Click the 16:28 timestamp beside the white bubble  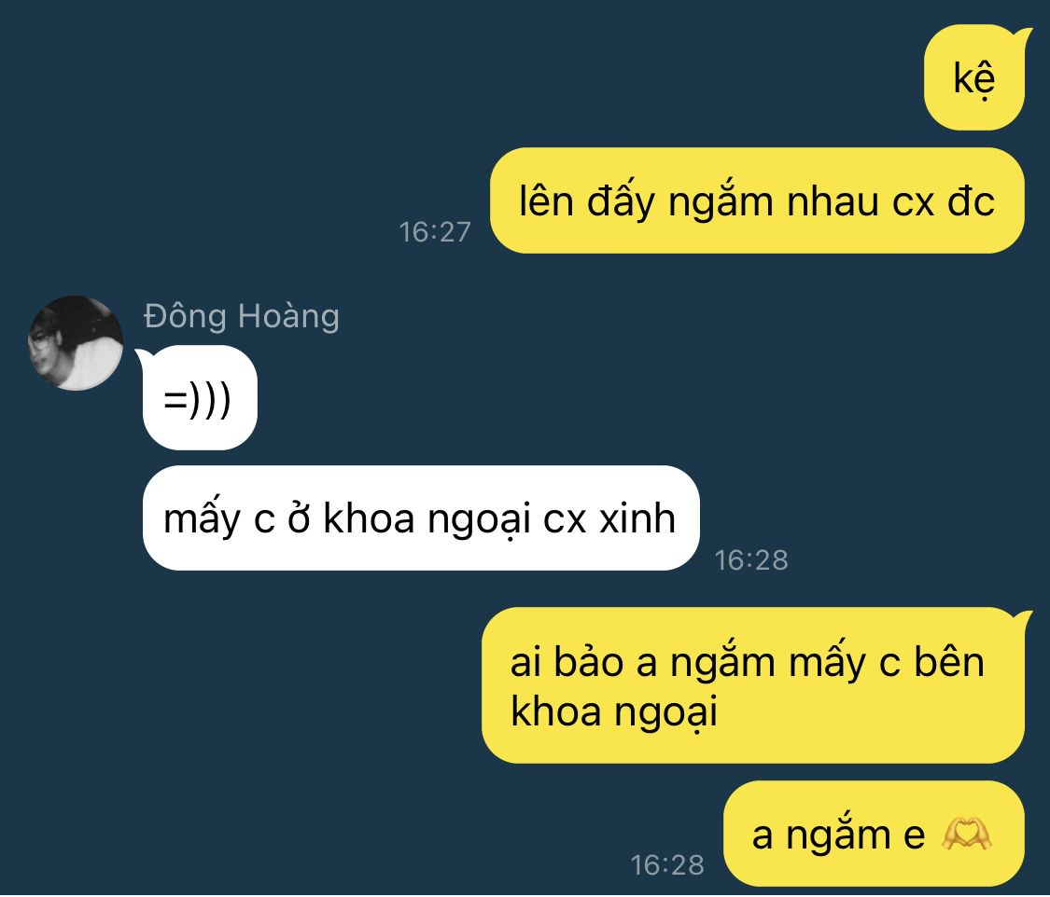click(751, 560)
